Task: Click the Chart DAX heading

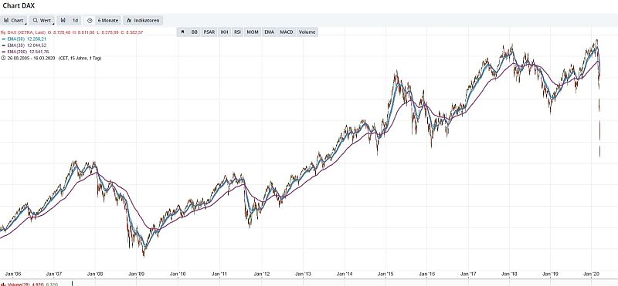Action: coord(19,5)
